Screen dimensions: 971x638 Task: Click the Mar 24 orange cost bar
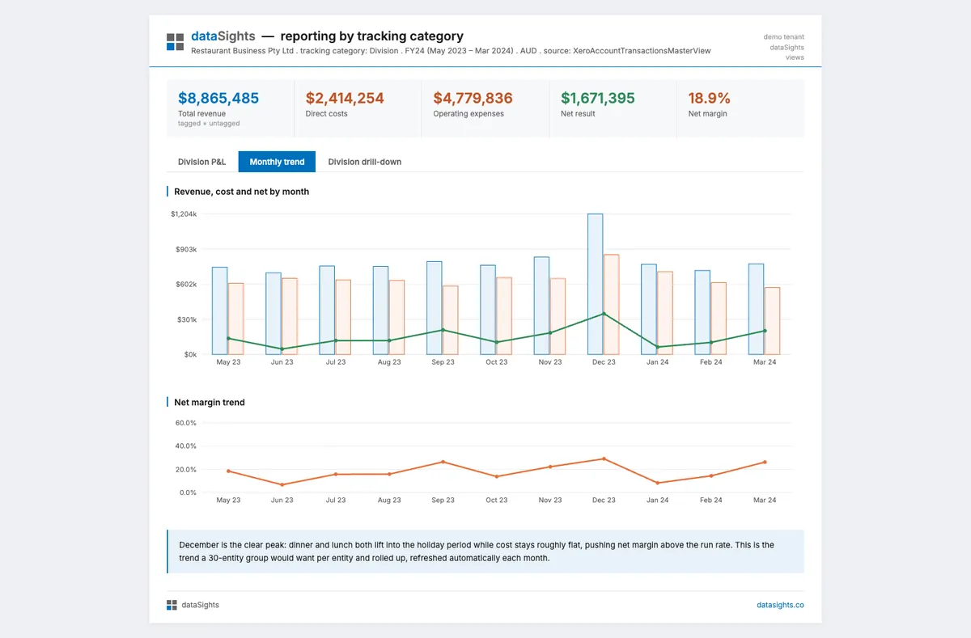(x=773, y=320)
